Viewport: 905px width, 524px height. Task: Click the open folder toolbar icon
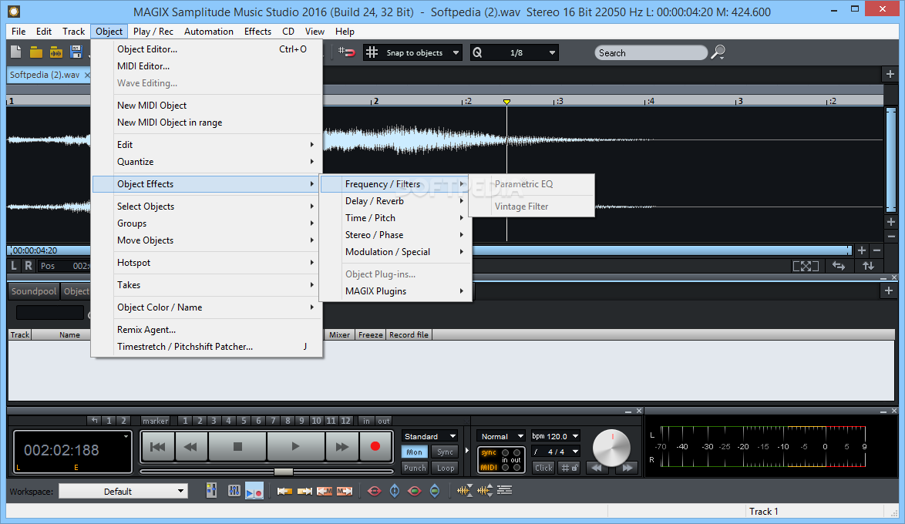pos(35,52)
